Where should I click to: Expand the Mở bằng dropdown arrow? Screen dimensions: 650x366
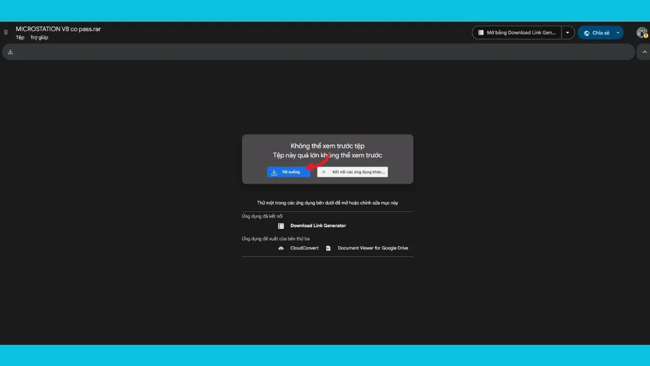point(568,33)
